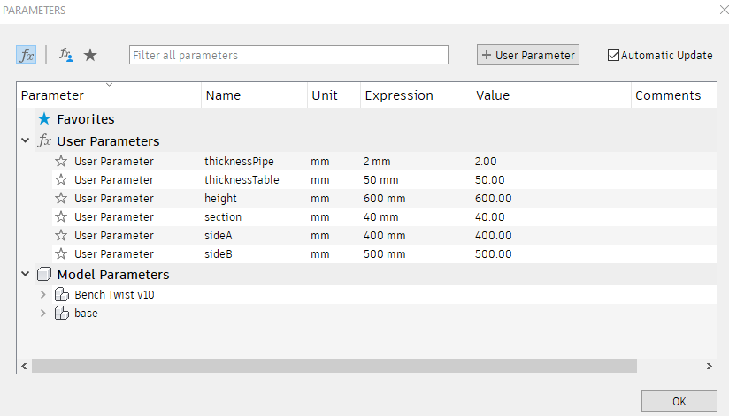The height and width of the screenshot is (416, 729).
Task: Star the sideB parameter as favorite
Action: click(61, 253)
